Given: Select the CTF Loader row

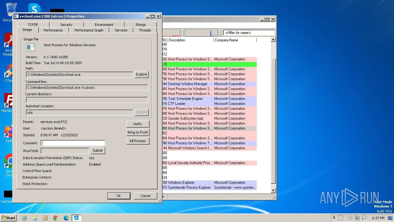Looking at the screenshot, I should (x=209, y=104).
